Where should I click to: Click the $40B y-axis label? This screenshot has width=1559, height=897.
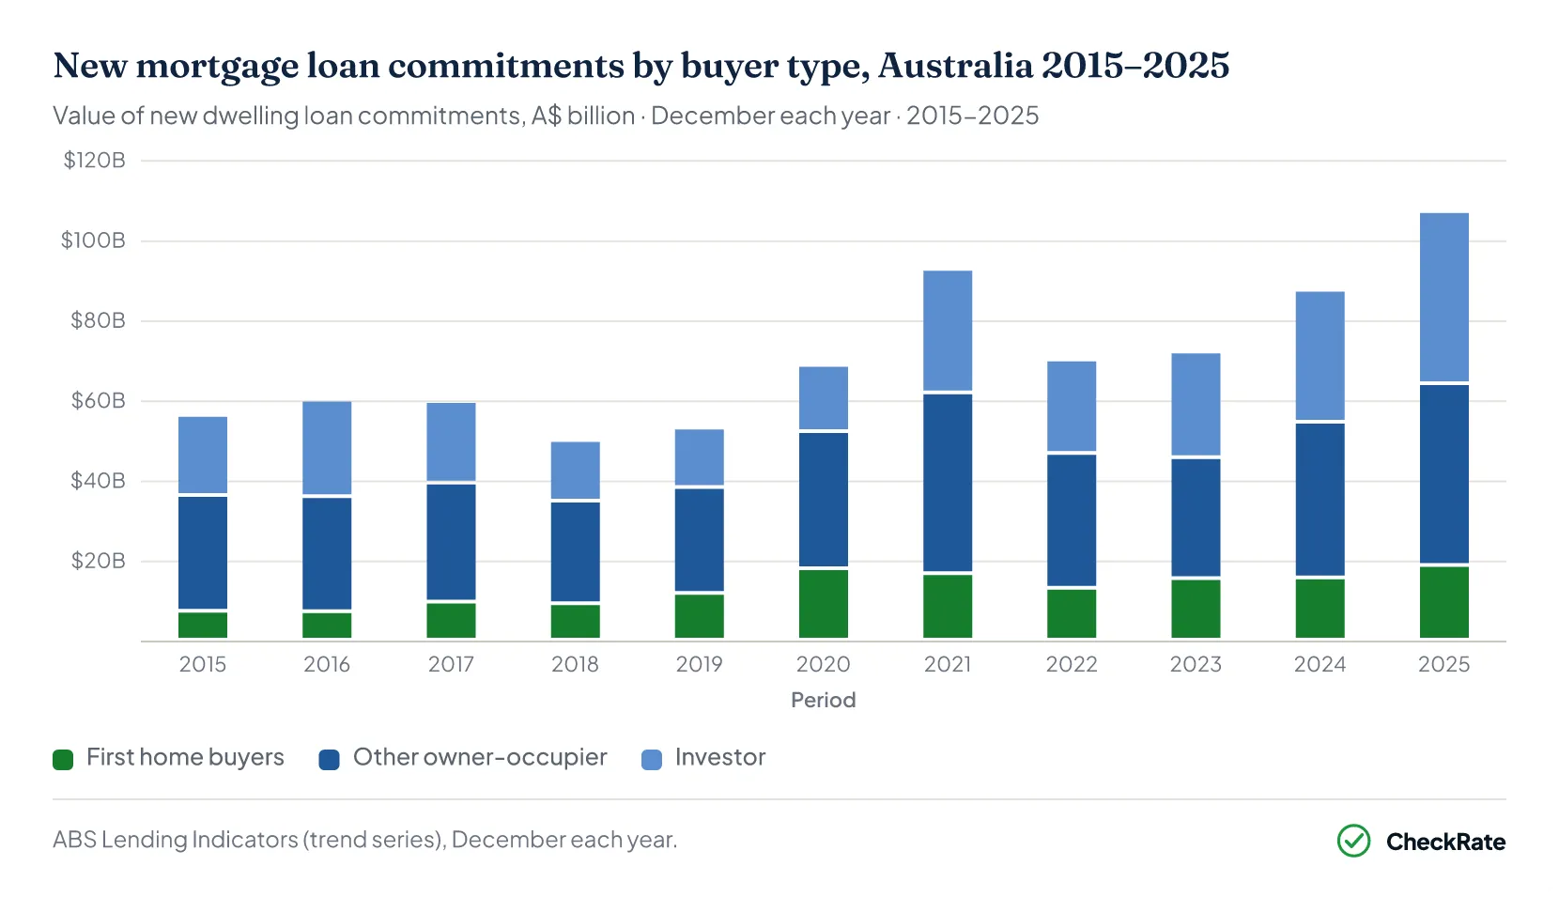pyautogui.click(x=98, y=481)
